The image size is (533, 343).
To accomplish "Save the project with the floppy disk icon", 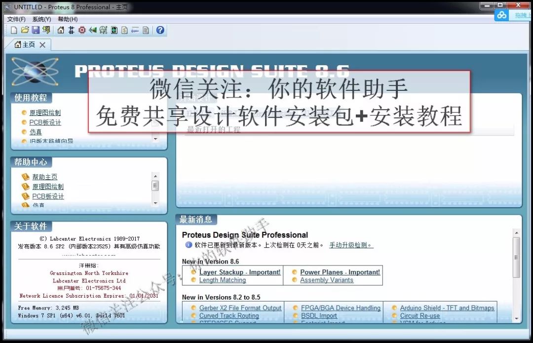I will pos(36,30).
